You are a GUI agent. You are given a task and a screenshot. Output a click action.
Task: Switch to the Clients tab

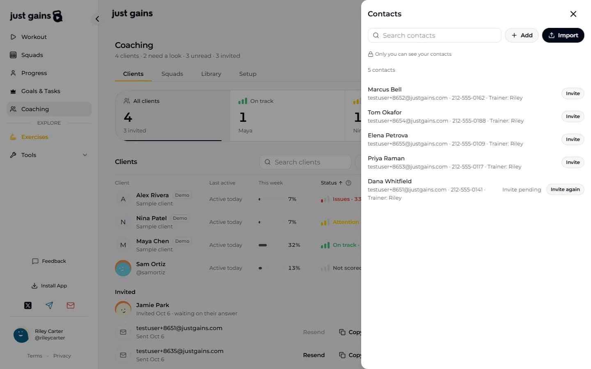(x=133, y=74)
